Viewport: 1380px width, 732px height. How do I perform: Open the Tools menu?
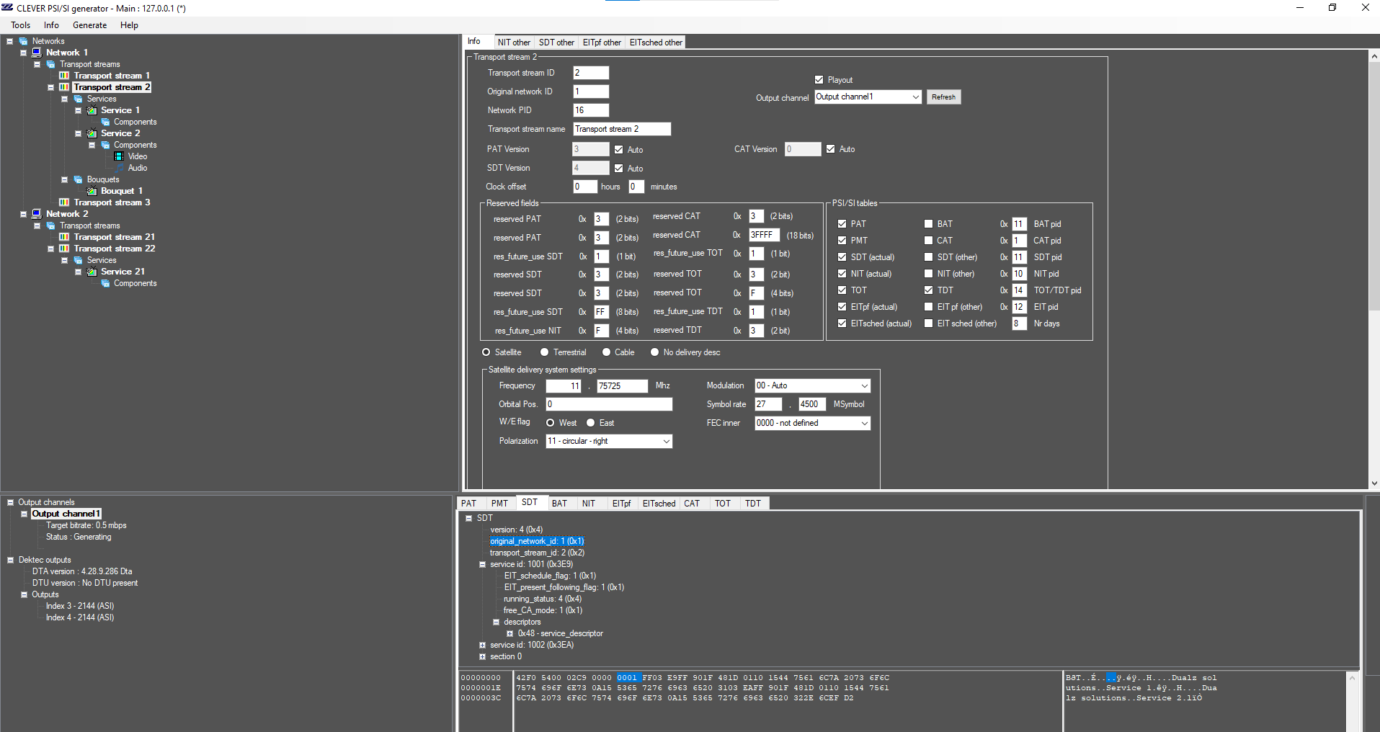point(21,25)
